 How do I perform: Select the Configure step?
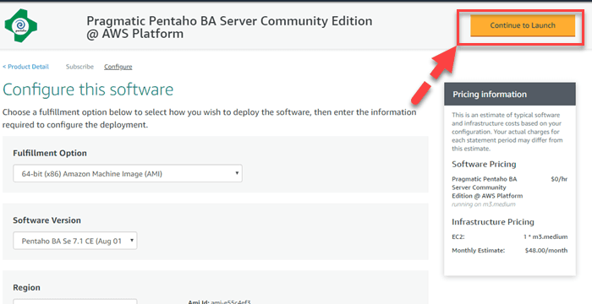point(118,67)
